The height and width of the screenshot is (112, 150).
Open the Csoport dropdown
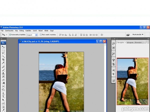pos(32,35)
